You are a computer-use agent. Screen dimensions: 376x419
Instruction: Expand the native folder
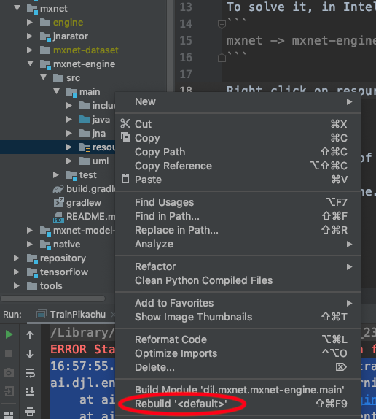[30, 244]
